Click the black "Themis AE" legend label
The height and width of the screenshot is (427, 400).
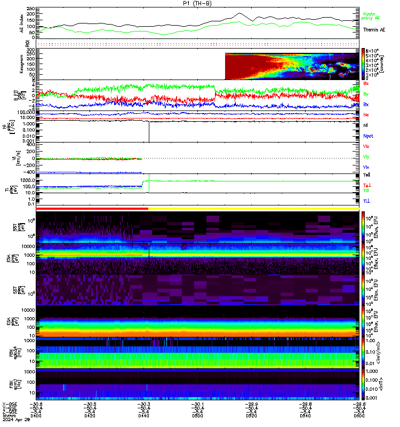(x=374, y=30)
